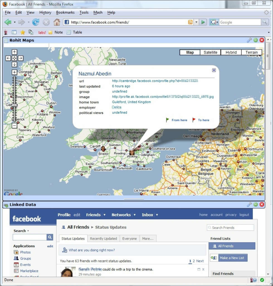Select the Recently Updated tab
The width and height of the screenshot is (273, 286).
point(103,239)
